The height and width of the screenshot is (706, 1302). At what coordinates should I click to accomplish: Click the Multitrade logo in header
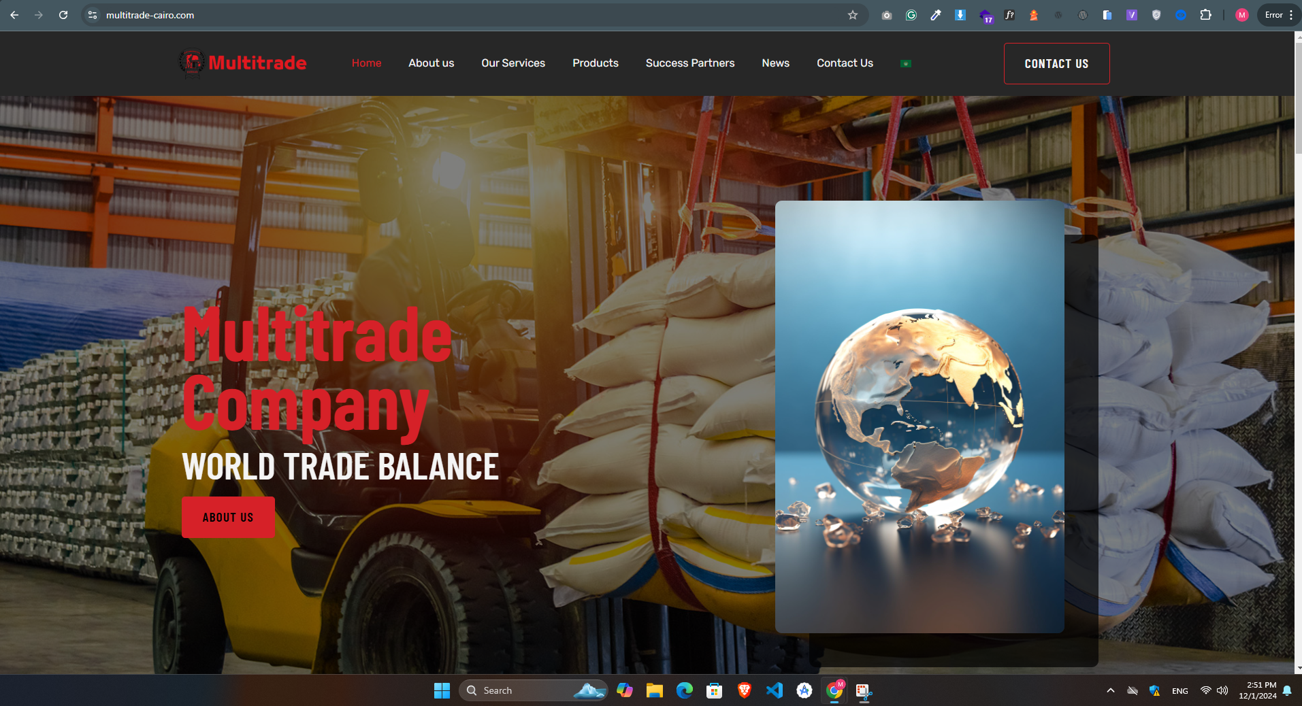(x=242, y=63)
